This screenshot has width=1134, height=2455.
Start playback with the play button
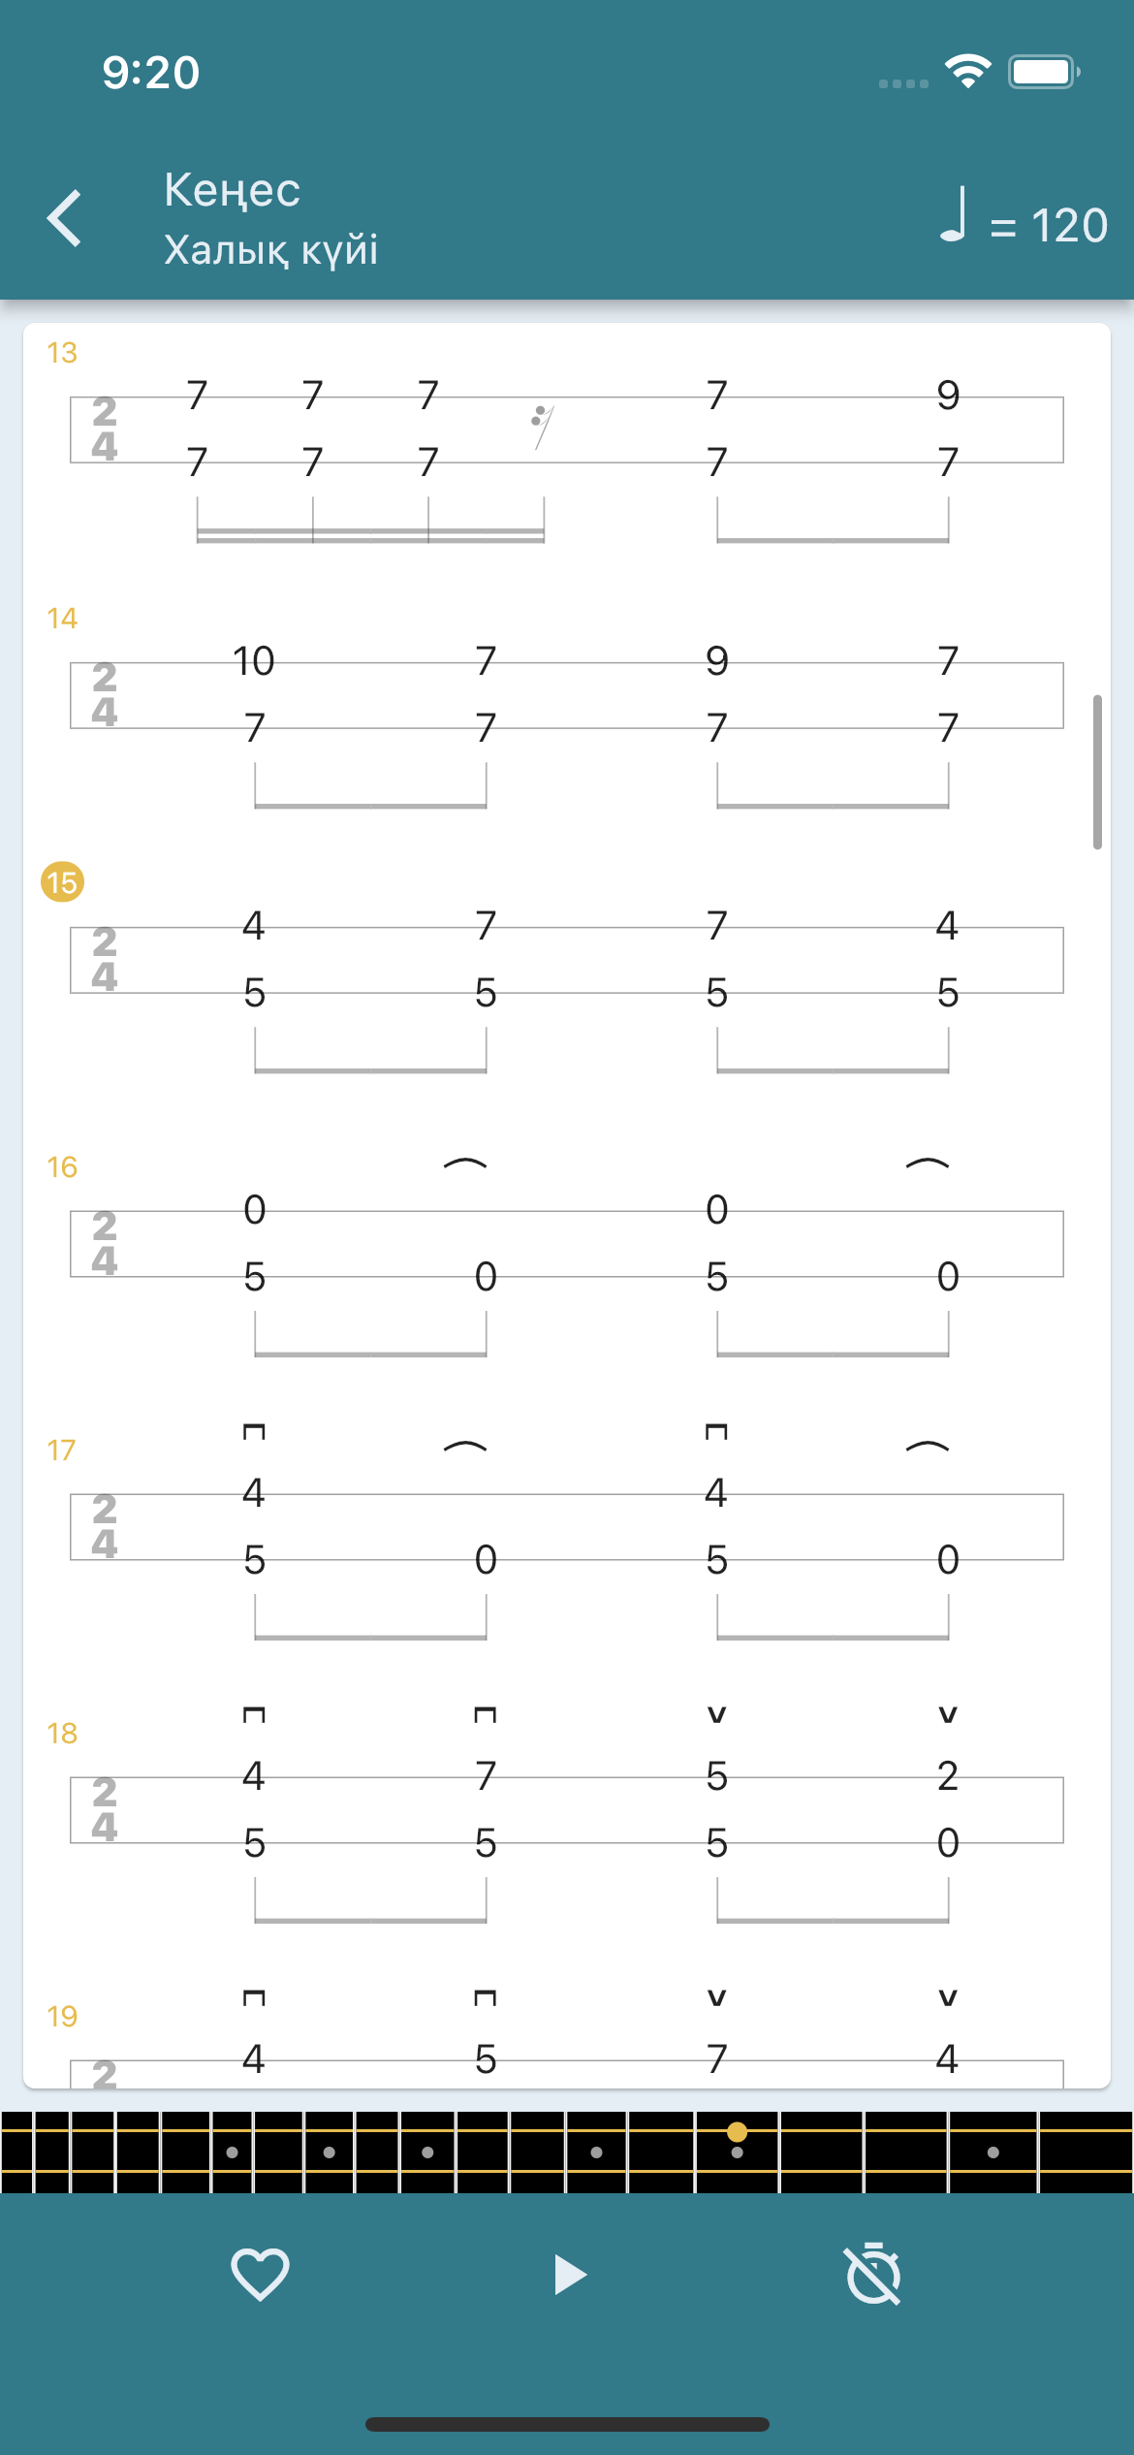coord(569,2275)
